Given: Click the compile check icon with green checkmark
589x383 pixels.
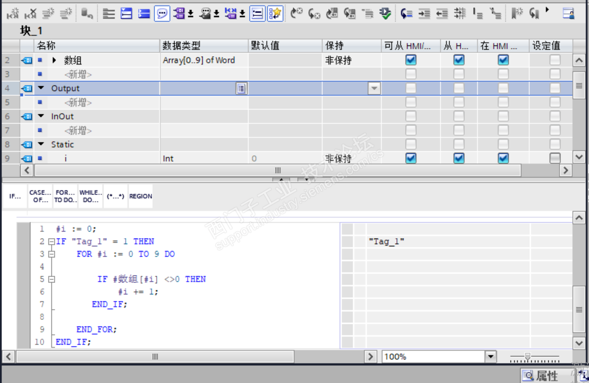Looking at the screenshot, I should [385, 14].
